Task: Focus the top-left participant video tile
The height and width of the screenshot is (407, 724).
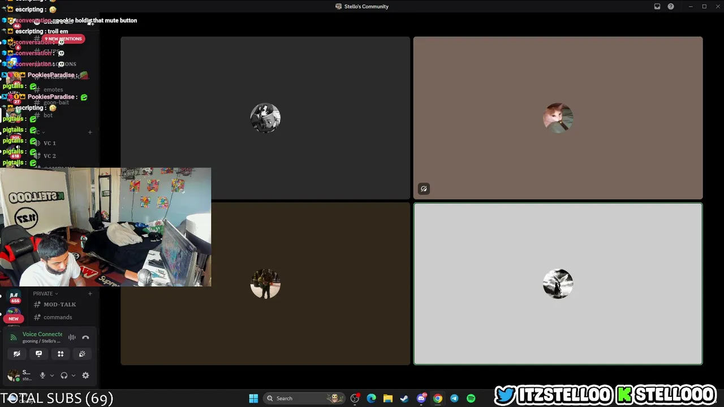Action: [265, 118]
